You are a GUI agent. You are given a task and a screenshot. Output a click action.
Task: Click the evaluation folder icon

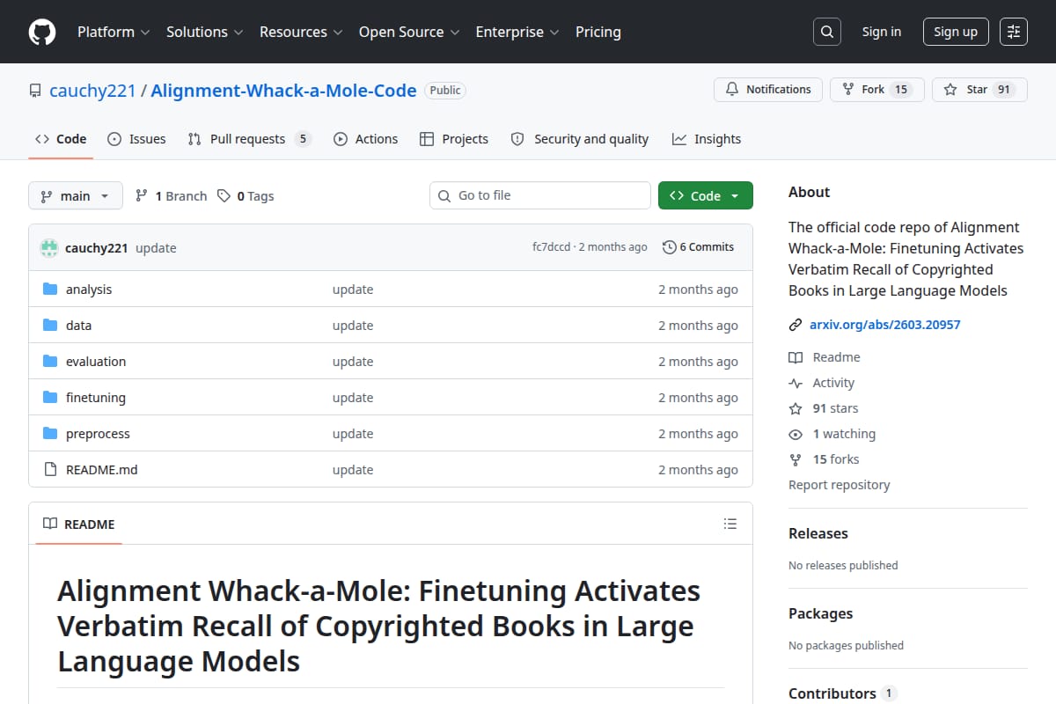[x=50, y=362]
